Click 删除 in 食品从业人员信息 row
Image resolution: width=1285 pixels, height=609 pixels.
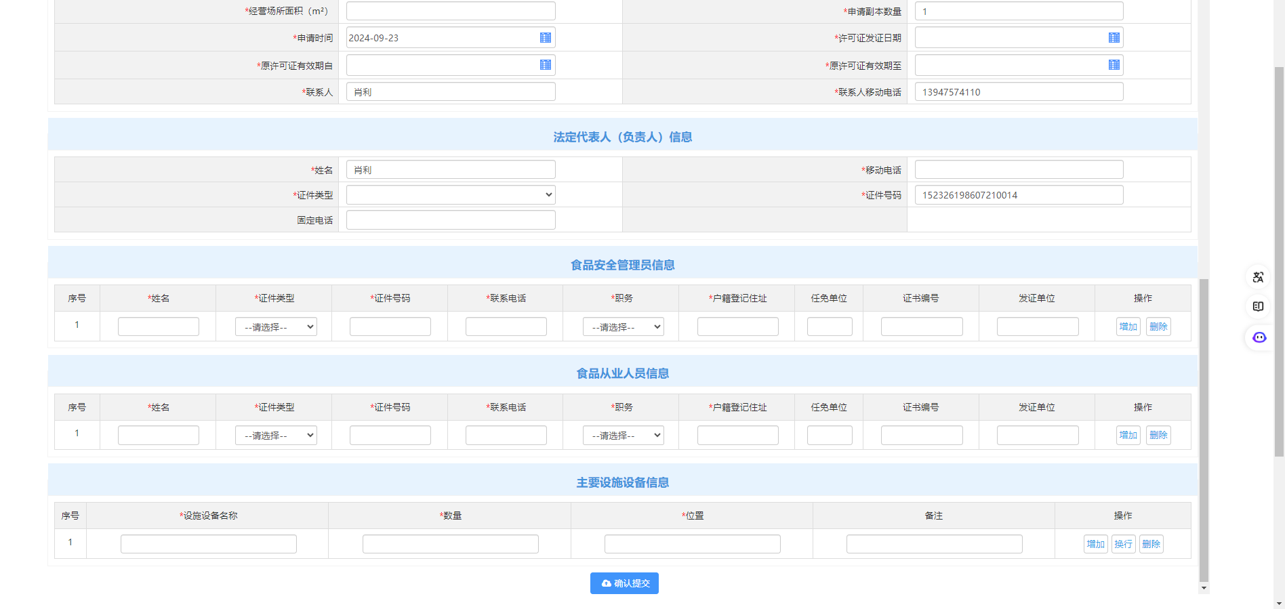click(x=1158, y=436)
